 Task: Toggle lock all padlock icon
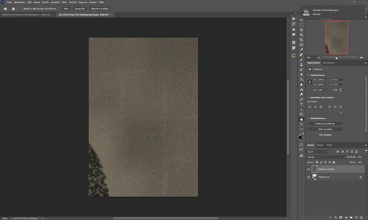pyautogui.click(x=334, y=162)
